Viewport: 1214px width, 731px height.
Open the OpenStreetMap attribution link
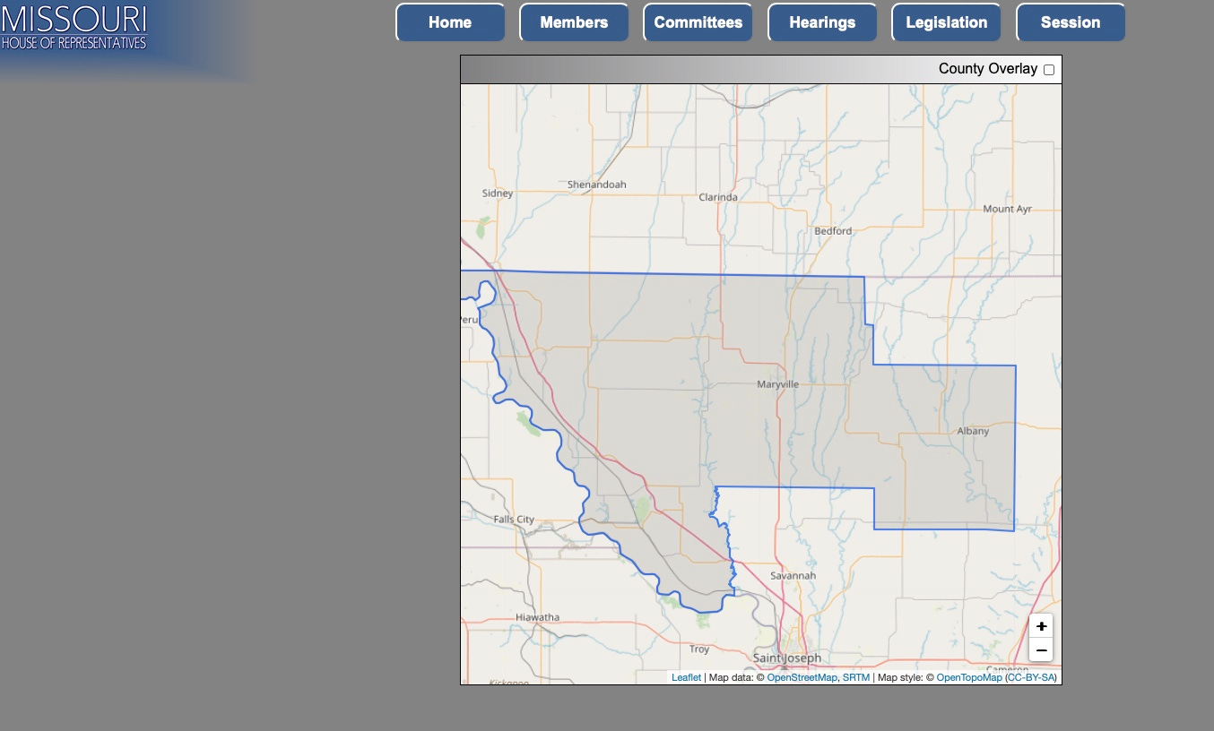[x=802, y=678]
